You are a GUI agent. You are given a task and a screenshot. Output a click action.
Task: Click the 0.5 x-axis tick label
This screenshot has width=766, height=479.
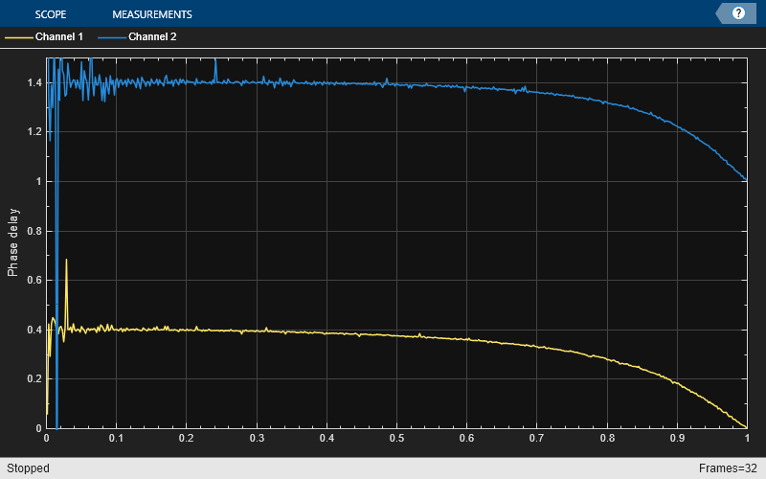click(396, 438)
